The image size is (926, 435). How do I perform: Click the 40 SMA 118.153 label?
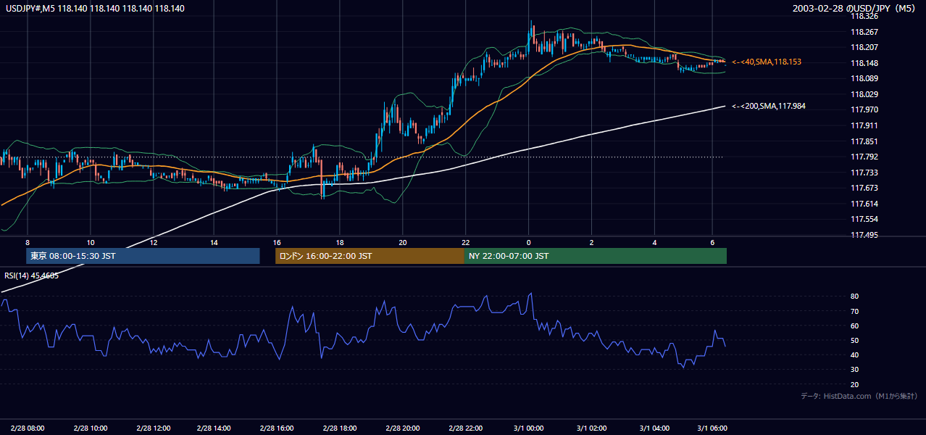767,62
